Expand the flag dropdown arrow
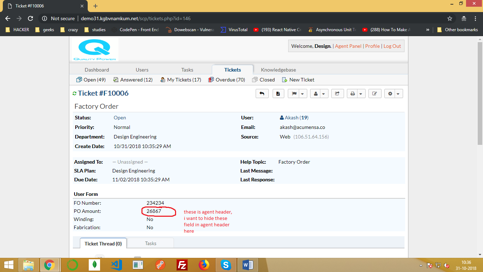 click(x=302, y=93)
